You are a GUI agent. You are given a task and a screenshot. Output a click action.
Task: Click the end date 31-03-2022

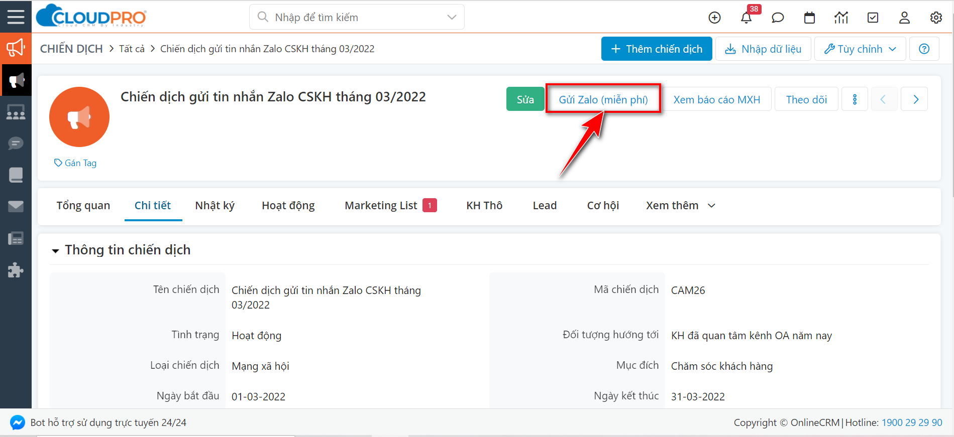coord(698,397)
